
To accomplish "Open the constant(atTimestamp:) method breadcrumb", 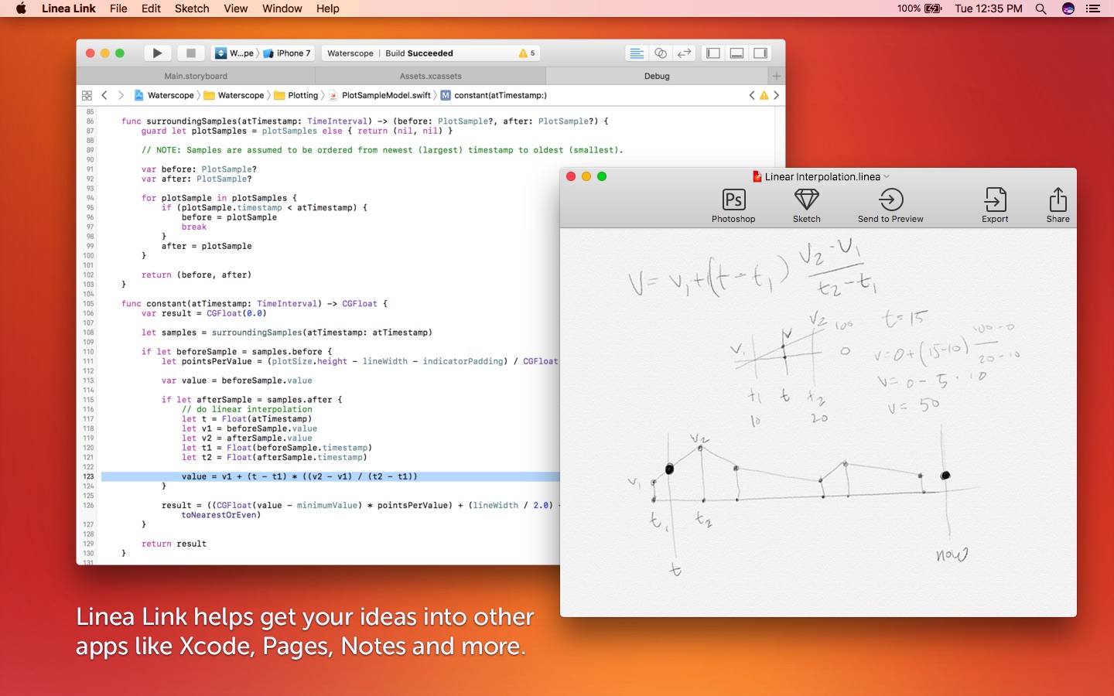I will point(494,95).
